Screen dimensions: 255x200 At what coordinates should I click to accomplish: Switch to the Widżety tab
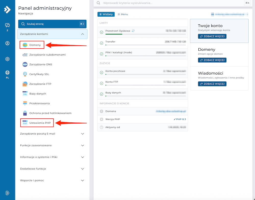106,14
